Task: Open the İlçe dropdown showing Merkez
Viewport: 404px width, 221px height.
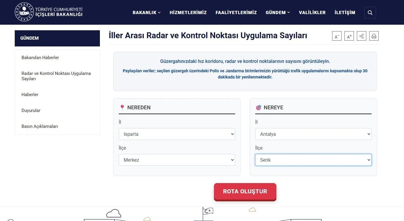Action: click(x=177, y=160)
